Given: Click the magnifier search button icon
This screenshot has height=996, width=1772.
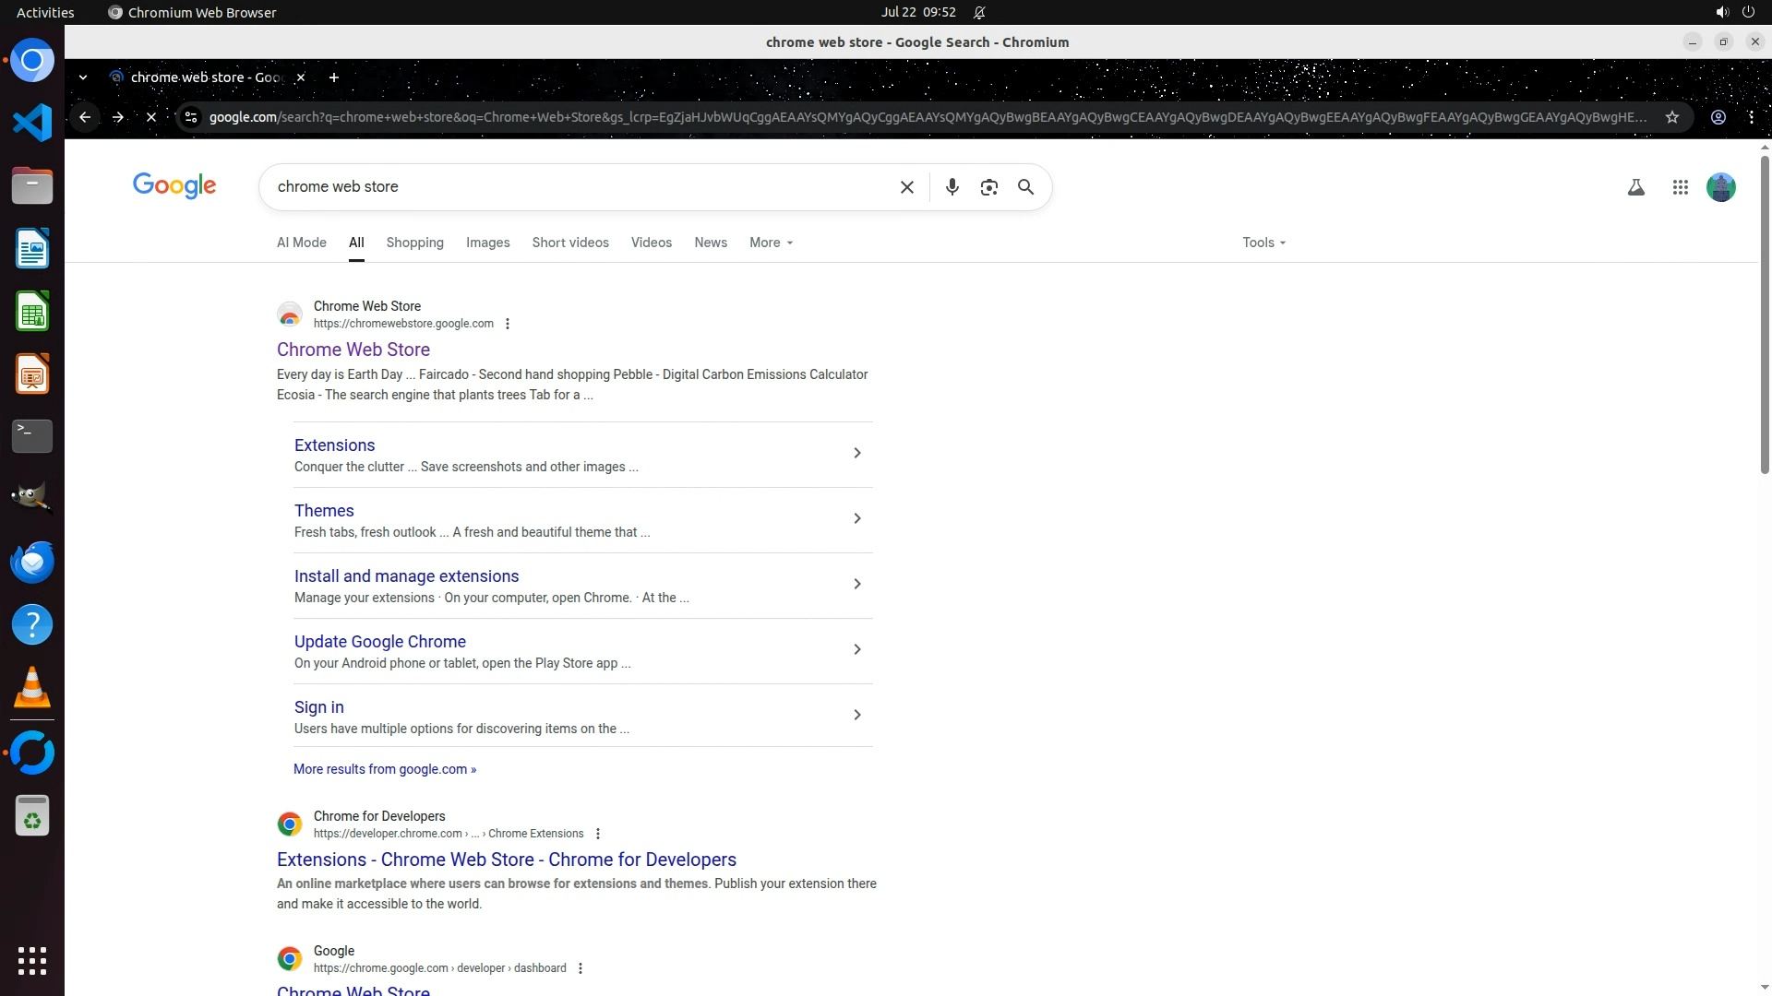Looking at the screenshot, I should (1025, 187).
